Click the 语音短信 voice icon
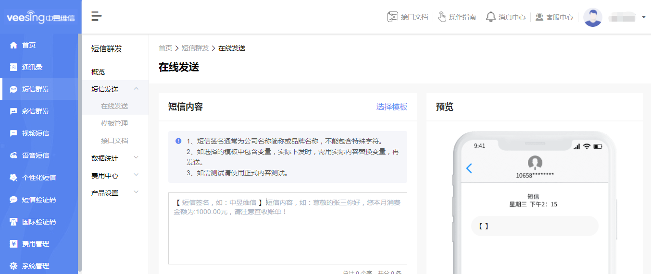The image size is (651, 274). (x=13, y=155)
